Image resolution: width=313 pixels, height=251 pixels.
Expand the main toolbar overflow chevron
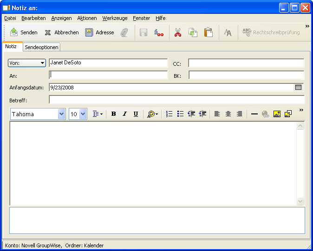click(307, 26)
